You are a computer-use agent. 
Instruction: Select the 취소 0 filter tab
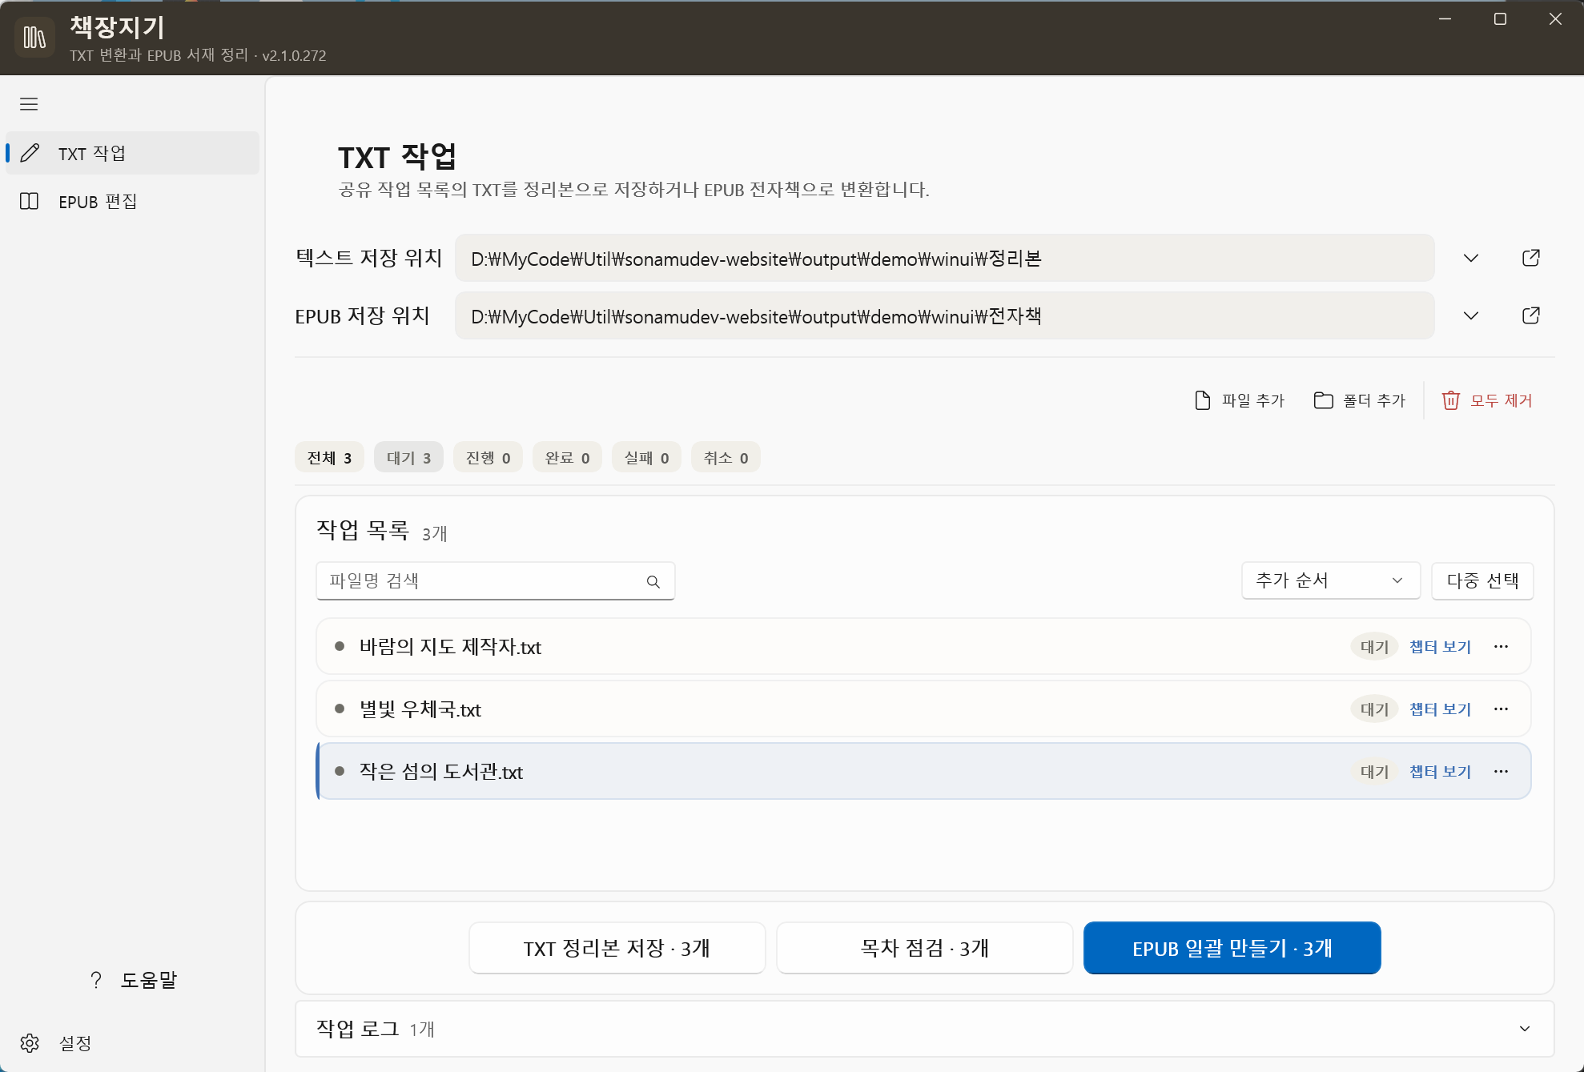pos(726,458)
